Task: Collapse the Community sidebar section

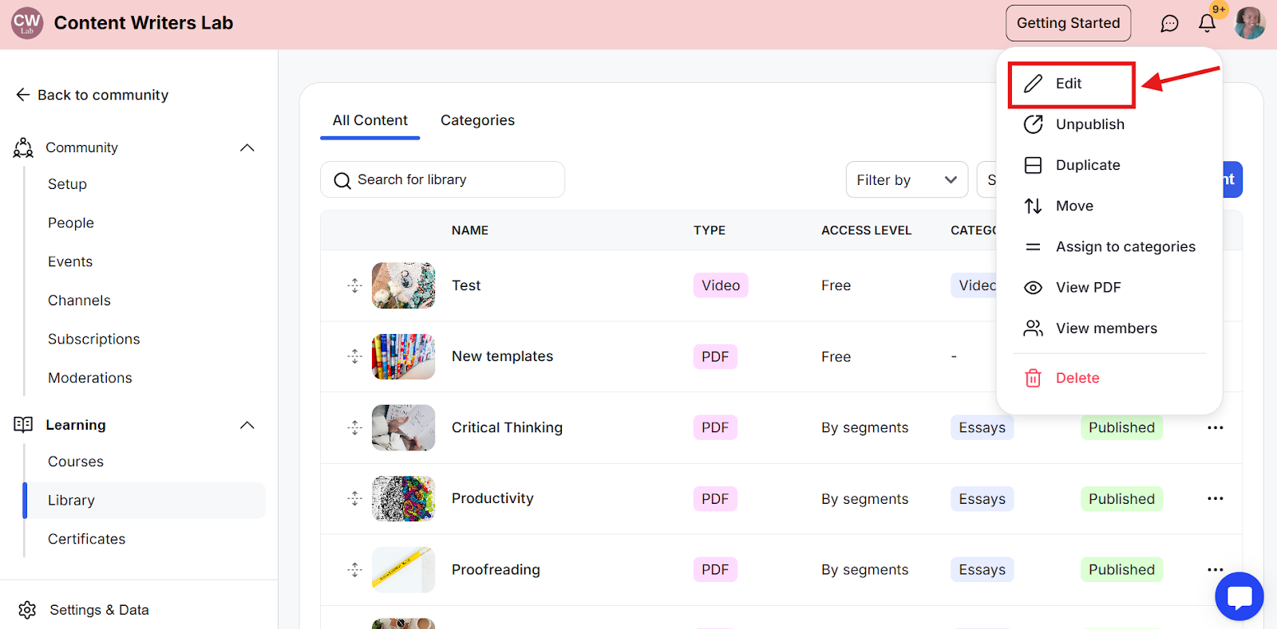Action: point(247,147)
